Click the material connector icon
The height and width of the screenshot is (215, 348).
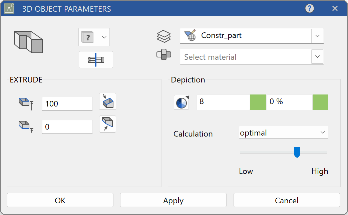pyautogui.click(x=164, y=55)
